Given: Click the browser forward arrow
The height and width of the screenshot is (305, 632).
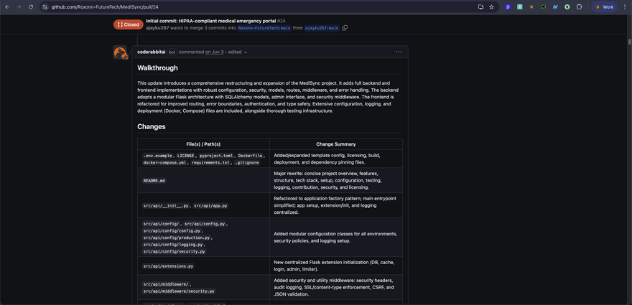Looking at the screenshot, I should pos(19,6).
